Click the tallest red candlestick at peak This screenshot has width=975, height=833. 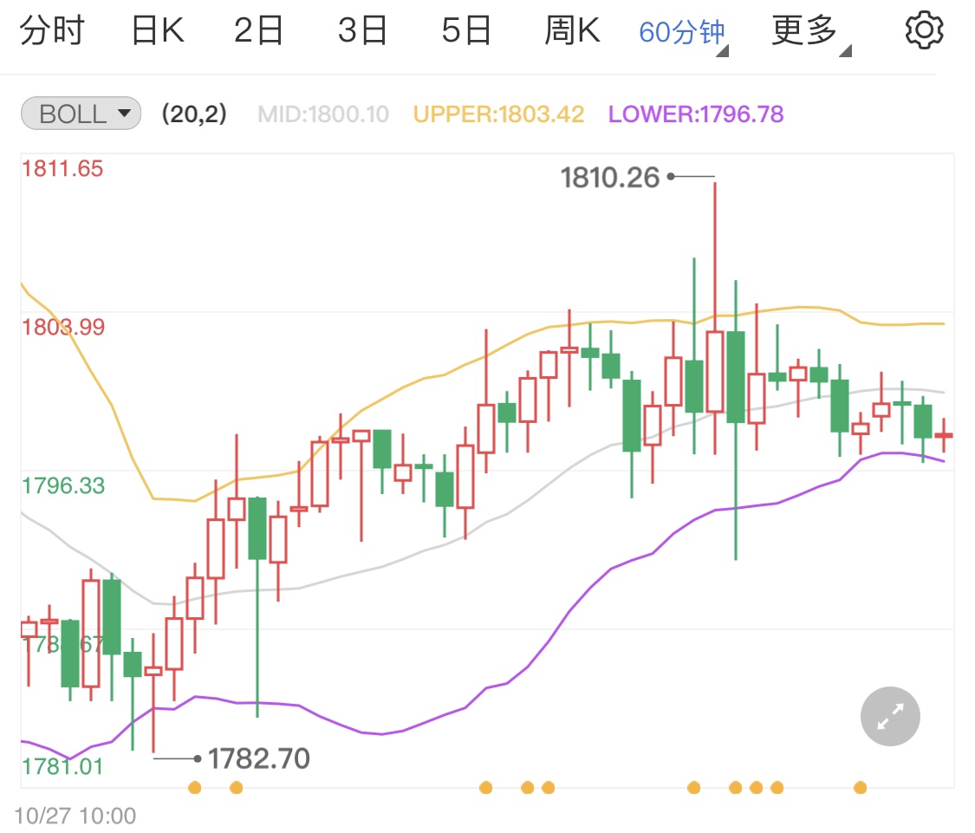pyautogui.click(x=715, y=371)
